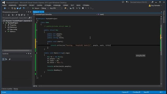Close the Solution Explorer panel

pos(31,12)
